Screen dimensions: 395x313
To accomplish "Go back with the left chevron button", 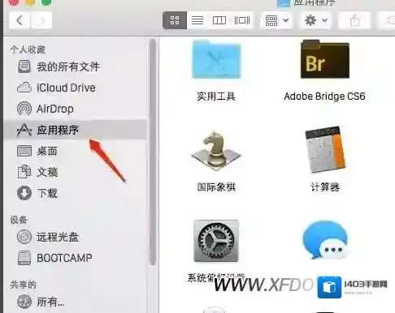I will [20, 20].
